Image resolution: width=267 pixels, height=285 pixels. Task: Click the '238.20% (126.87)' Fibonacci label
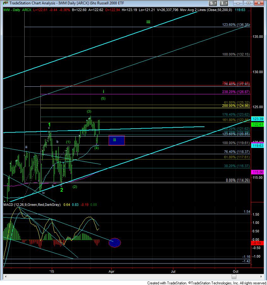click(236, 92)
